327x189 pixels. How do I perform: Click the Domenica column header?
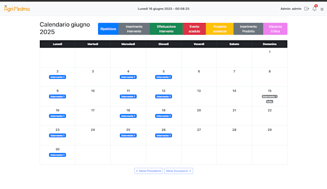(x=270, y=44)
